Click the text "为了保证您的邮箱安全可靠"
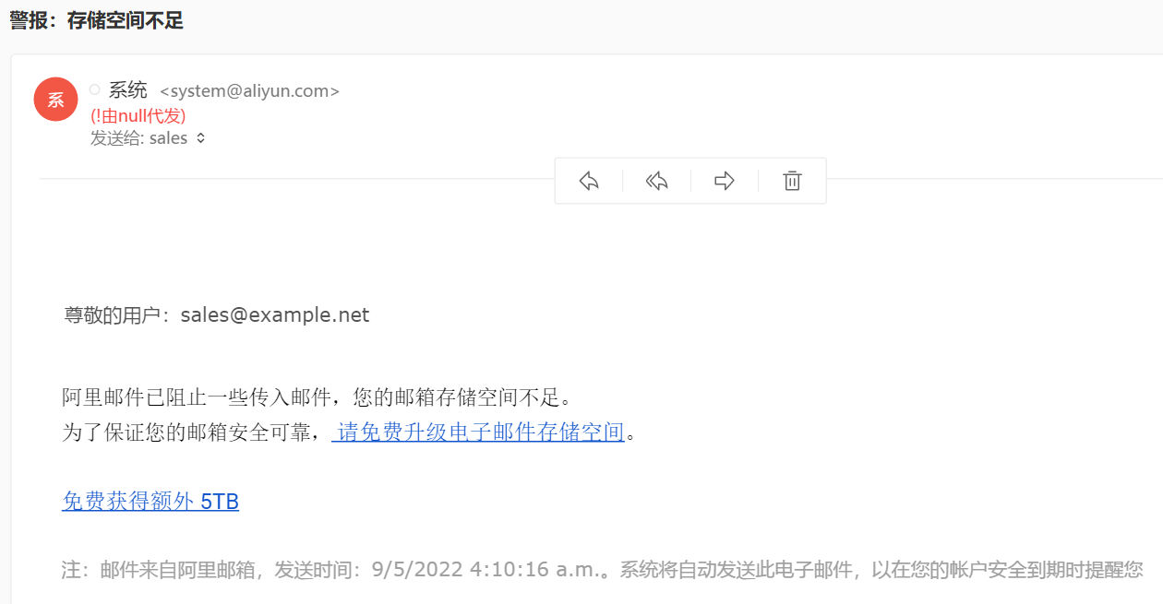This screenshot has height=604, width=1163. coord(188,432)
